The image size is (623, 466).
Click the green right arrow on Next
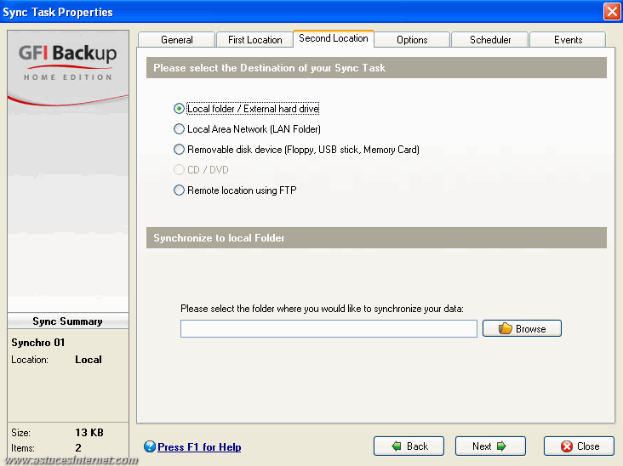pyautogui.click(x=501, y=446)
